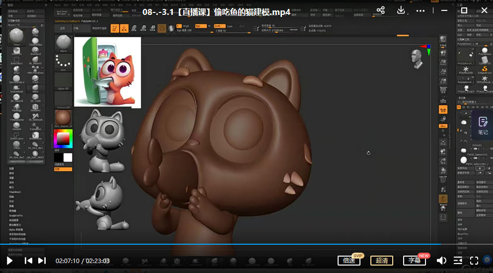Open the 笔记 notes panel

(x=483, y=126)
